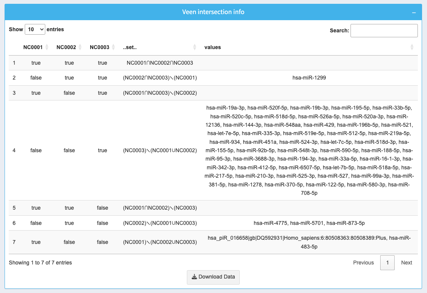The height and width of the screenshot is (293, 427).
Task: Collapse the Veen intersection info panel
Action: click(x=414, y=13)
